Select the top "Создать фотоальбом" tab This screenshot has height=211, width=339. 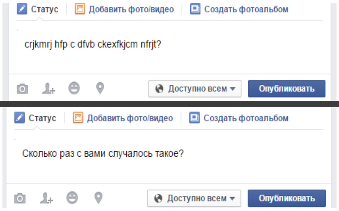click(239, 9)
